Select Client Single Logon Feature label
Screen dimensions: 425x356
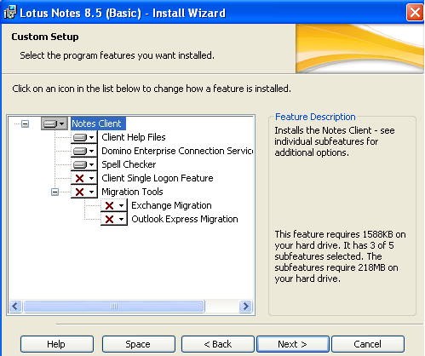click(158, 178)
